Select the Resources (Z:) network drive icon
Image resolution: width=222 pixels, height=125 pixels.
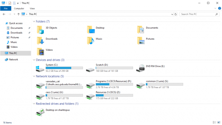pos(90,97)
